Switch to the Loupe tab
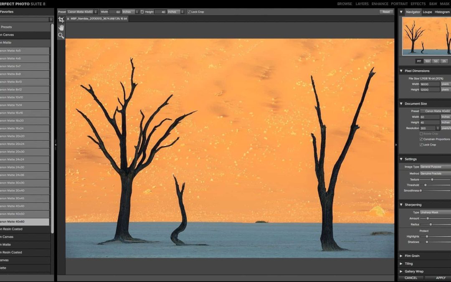451x282 pixels. tap(427, 12)
